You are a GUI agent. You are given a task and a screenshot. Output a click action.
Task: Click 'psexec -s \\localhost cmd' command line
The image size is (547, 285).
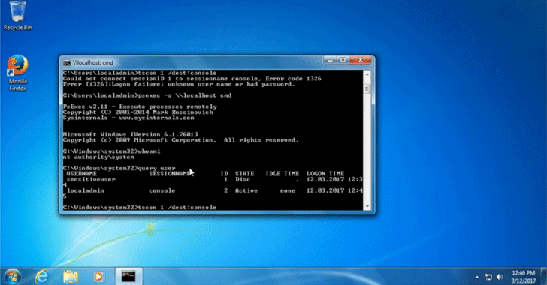click(147, 95)
